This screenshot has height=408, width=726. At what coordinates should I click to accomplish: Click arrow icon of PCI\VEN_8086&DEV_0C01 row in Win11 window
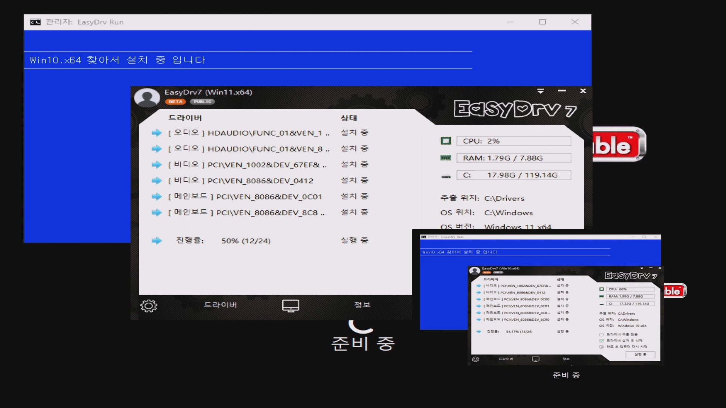coord(157,196)
